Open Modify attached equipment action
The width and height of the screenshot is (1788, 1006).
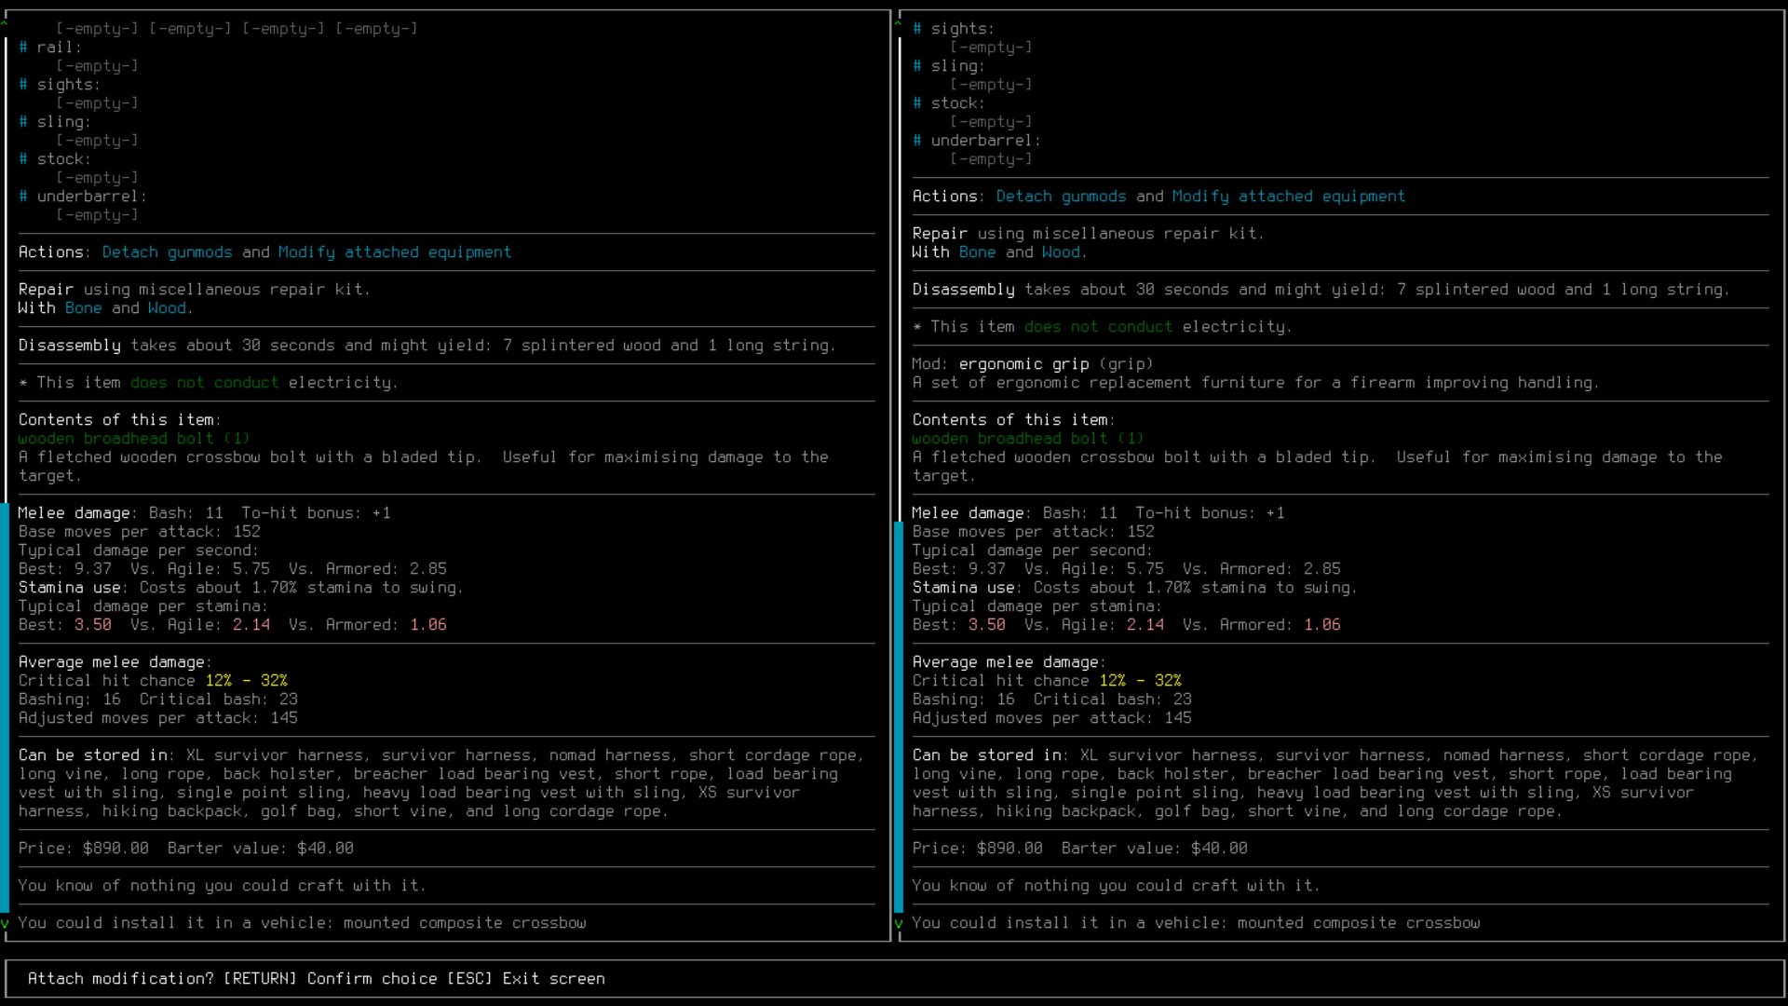coord(395,251)
